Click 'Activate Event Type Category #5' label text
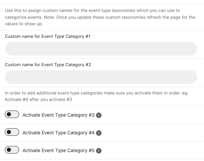Viewport: 204px width, 161px height. pos(59,150)
